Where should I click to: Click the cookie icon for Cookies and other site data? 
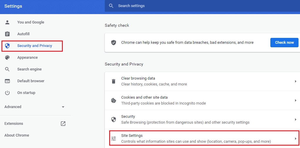(114, 100)
